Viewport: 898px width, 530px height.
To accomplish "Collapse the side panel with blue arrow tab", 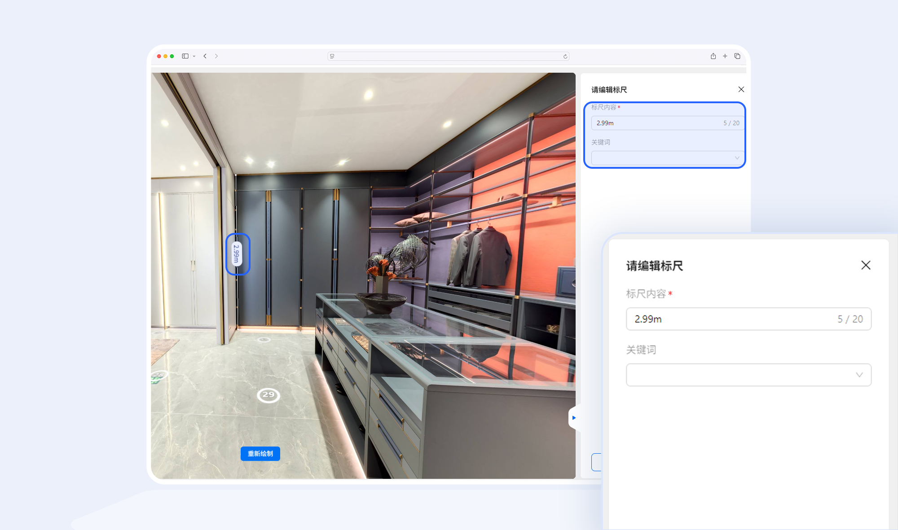I will pyautogui.click(x=574, y=418).
